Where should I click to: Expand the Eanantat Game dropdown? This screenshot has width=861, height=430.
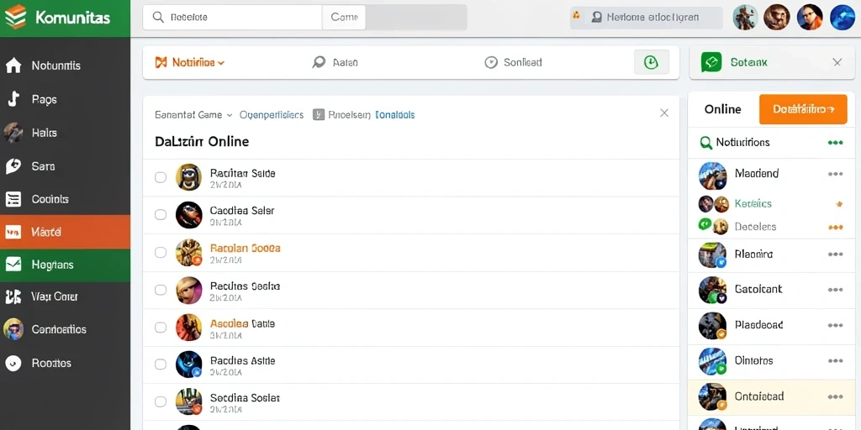(193, 114)
